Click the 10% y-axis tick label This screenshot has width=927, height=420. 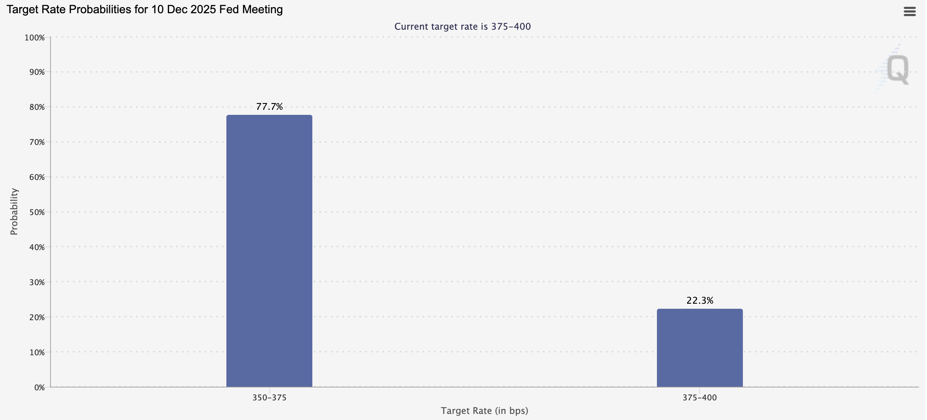tap(37, 352)
